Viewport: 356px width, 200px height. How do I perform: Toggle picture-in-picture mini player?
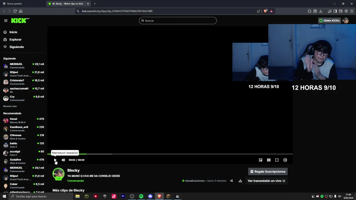pos(261,160)
